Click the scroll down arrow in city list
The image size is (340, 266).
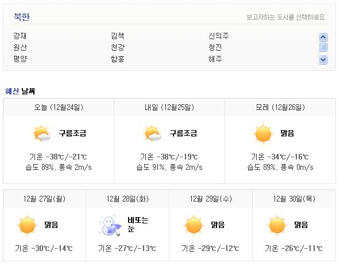point(323,59)
